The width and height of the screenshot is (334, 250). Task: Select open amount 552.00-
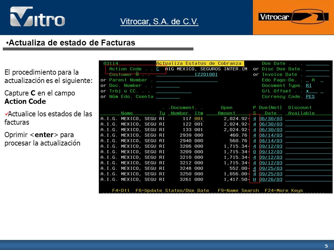point(240,168)
